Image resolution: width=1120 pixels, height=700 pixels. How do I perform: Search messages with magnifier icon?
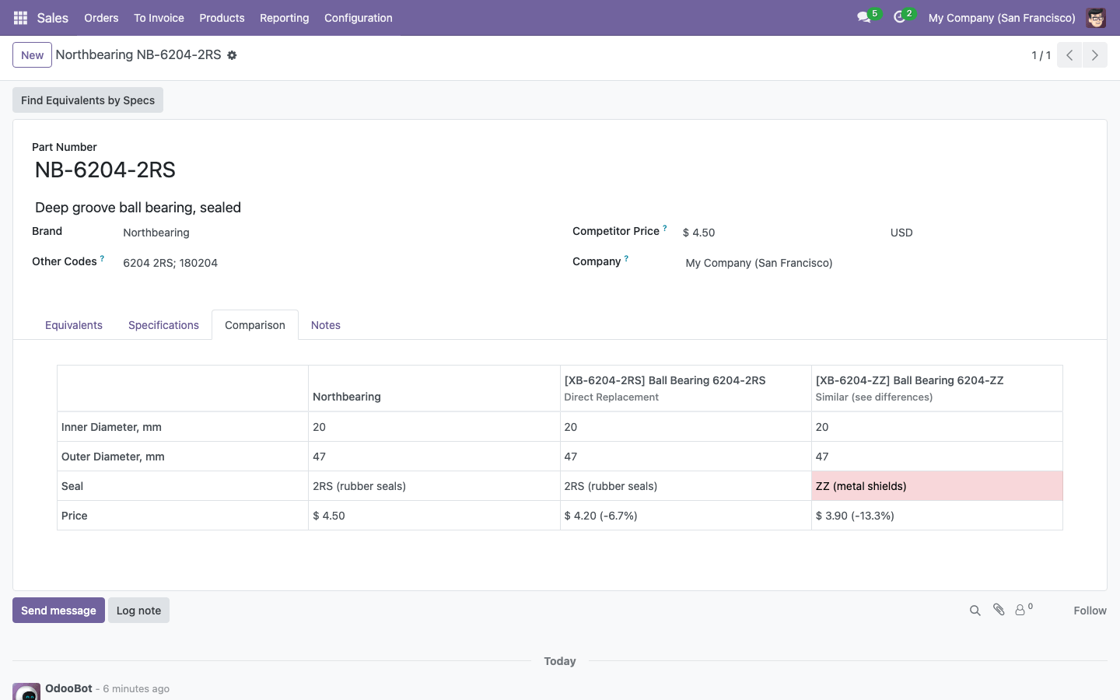click(975, 611)
